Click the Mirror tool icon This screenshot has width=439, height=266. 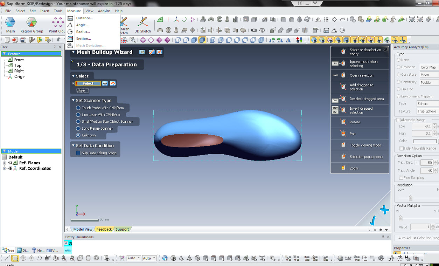318,20
